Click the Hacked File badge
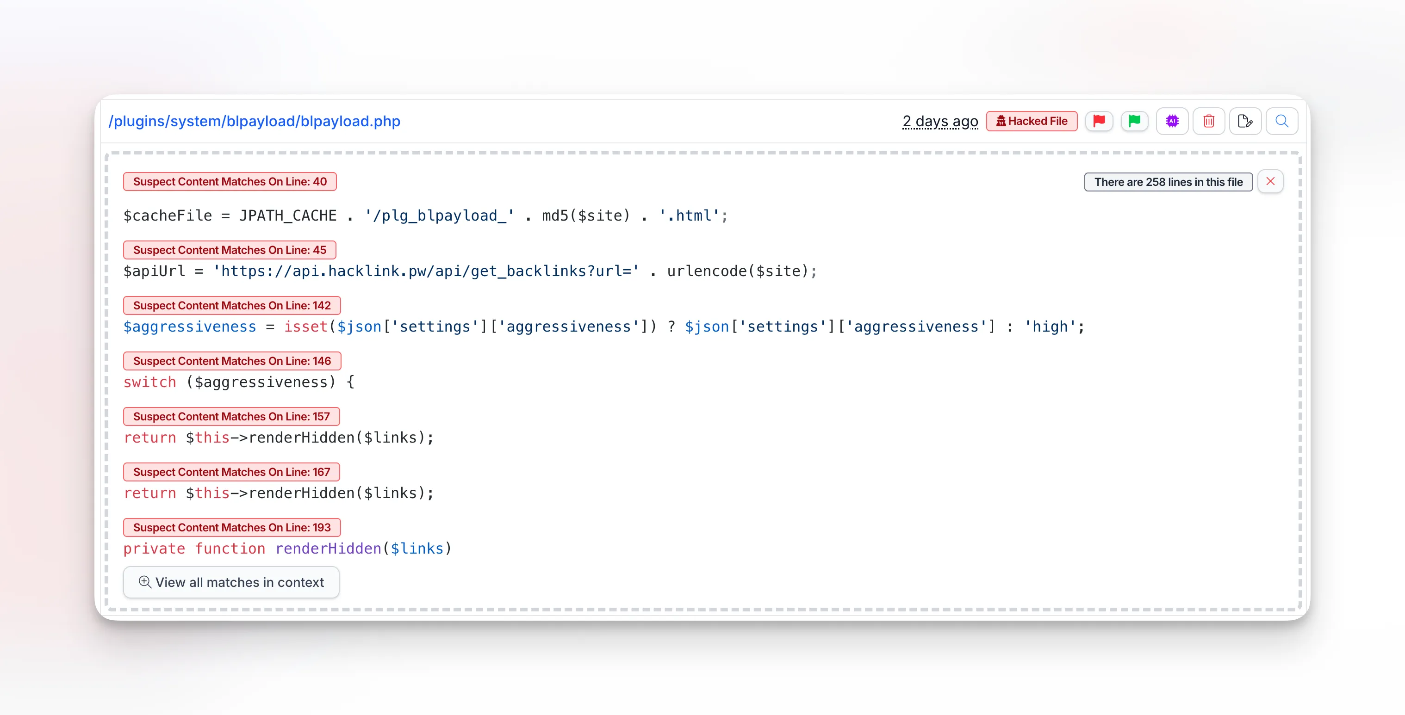The width and height of the screenshot is (1405, 715). [1032, 121]
